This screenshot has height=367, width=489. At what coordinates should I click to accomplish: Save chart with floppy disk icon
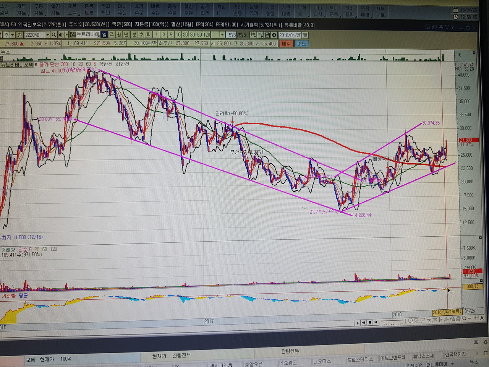267,35
